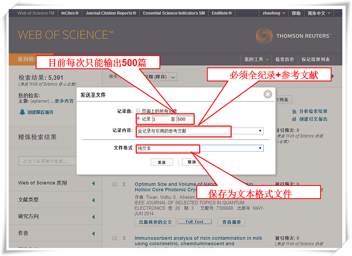
Task: Open the 简体中文 language menu
Action: point(319,13)
